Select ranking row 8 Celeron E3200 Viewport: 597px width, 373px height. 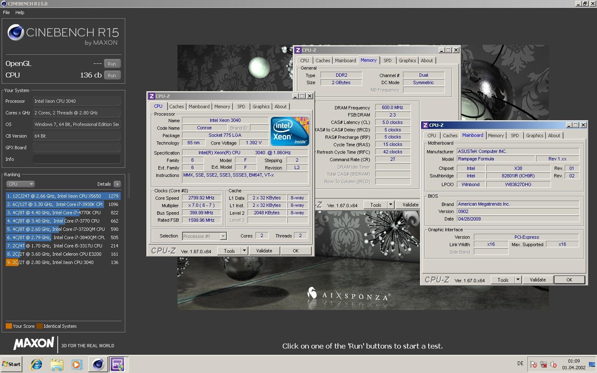(63, 254)
